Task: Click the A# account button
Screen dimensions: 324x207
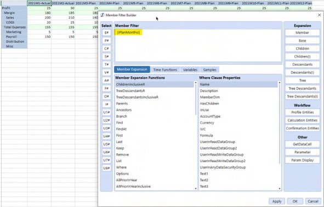Action: tap(106, 81)
